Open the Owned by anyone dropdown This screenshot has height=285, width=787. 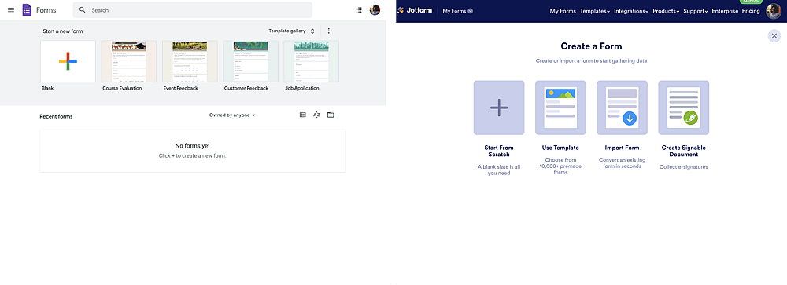coord(232,115)
